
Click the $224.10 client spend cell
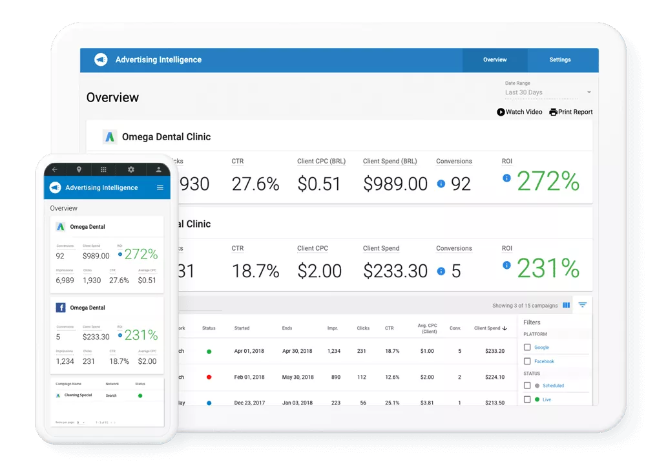pyautogui.click(x=495, y=377)
